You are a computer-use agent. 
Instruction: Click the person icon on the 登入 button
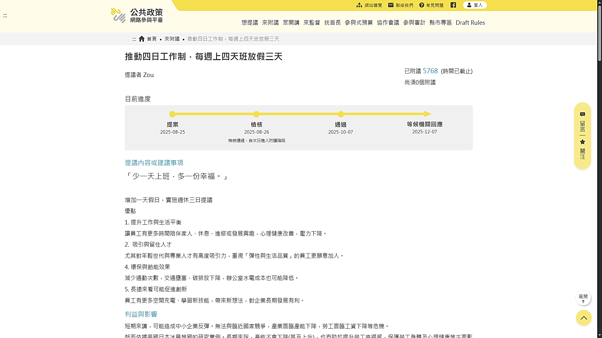coord(469,5)
